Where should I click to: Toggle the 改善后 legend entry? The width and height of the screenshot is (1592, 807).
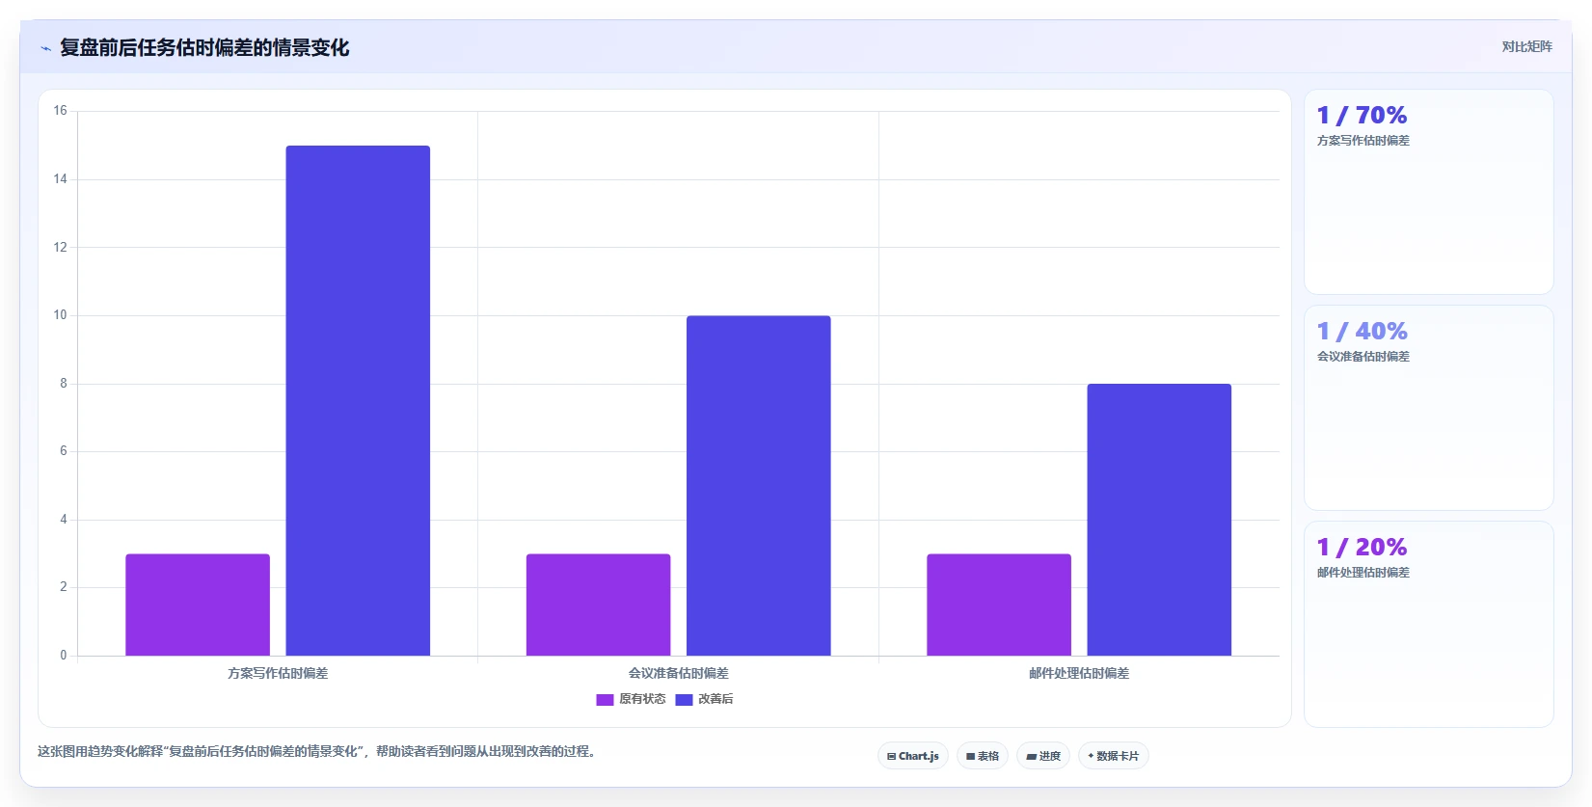pyautogui.click(x=704, y=699)
